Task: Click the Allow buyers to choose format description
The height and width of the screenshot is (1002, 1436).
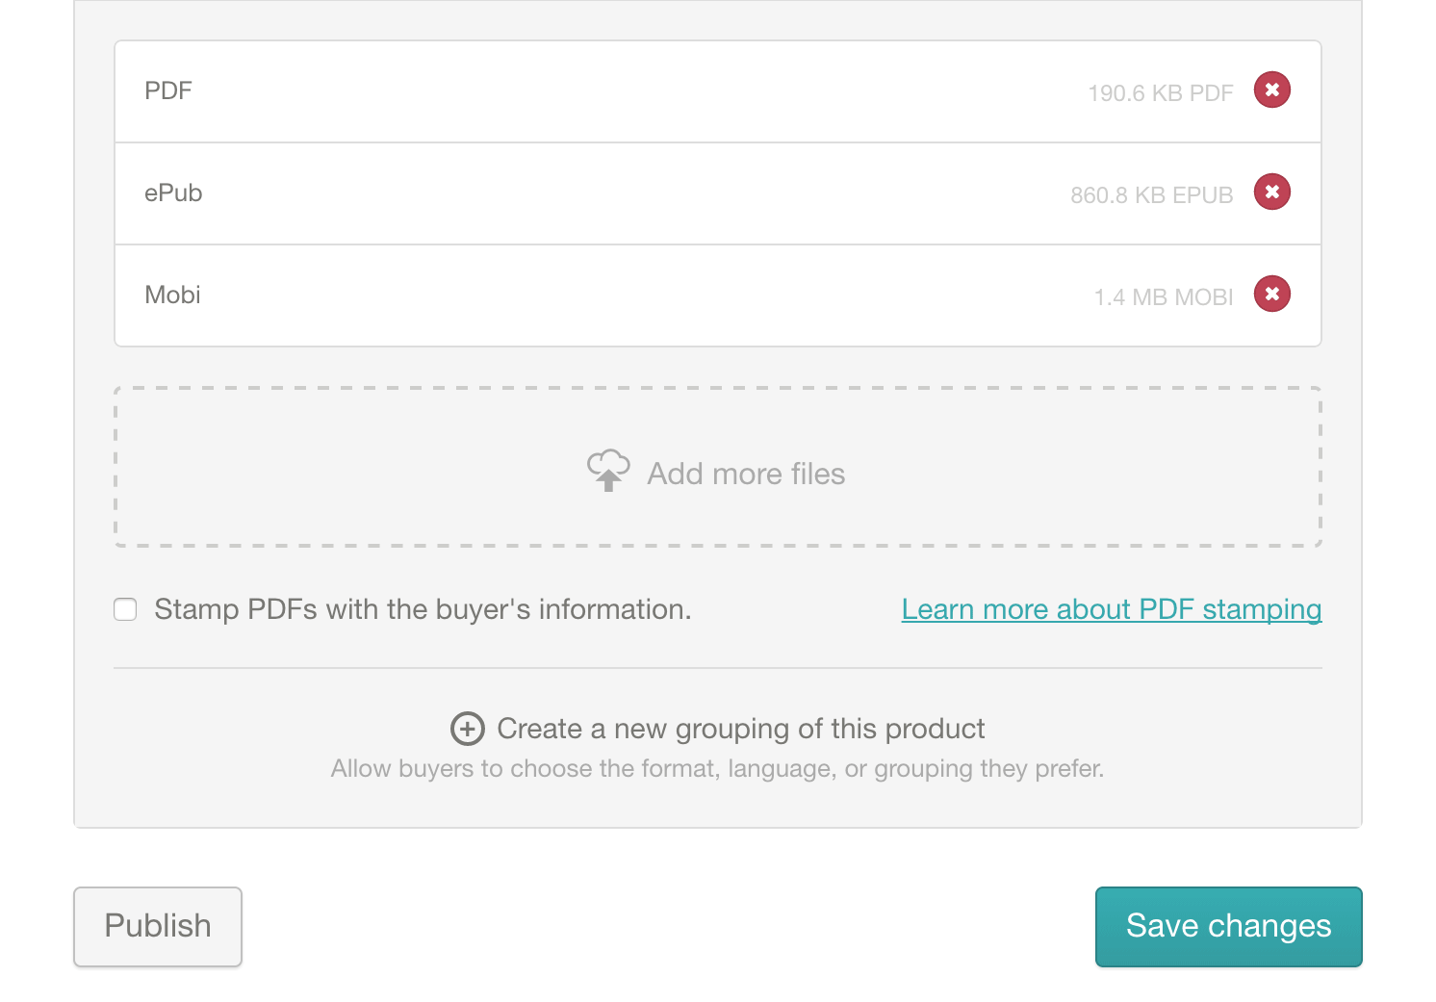Action: [718, 769]
